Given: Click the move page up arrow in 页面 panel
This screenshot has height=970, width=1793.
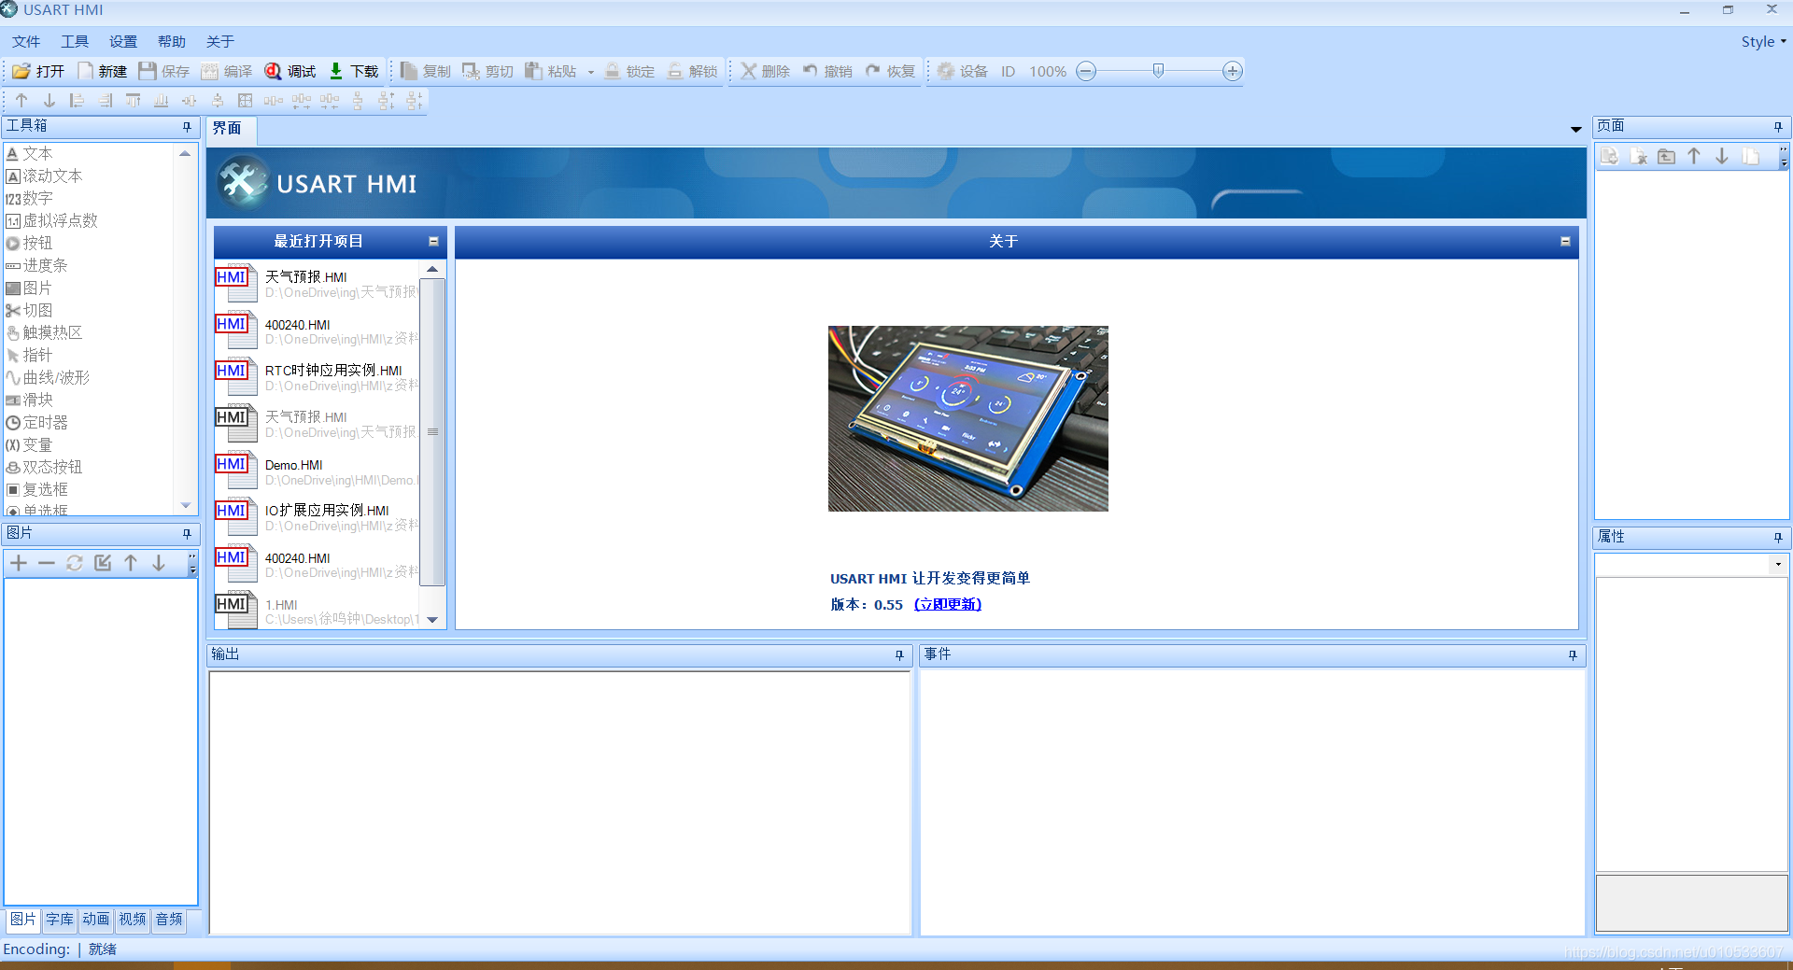Looking at the screenshot, I should 1694,157.
